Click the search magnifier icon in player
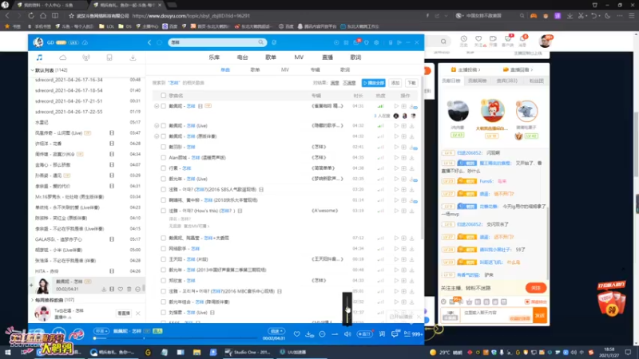 (261, 42)
